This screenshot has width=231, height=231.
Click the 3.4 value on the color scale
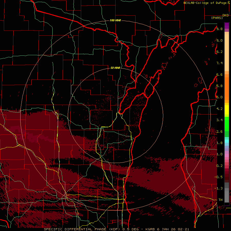tap(219, 120)
